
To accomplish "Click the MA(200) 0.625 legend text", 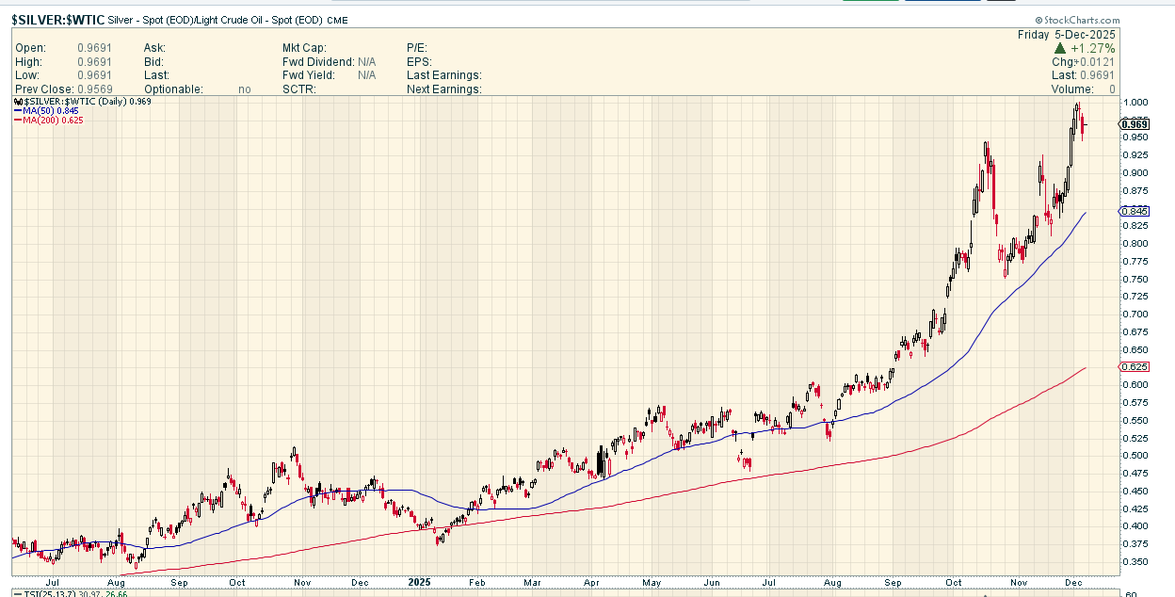I will [x=55, y=120].
